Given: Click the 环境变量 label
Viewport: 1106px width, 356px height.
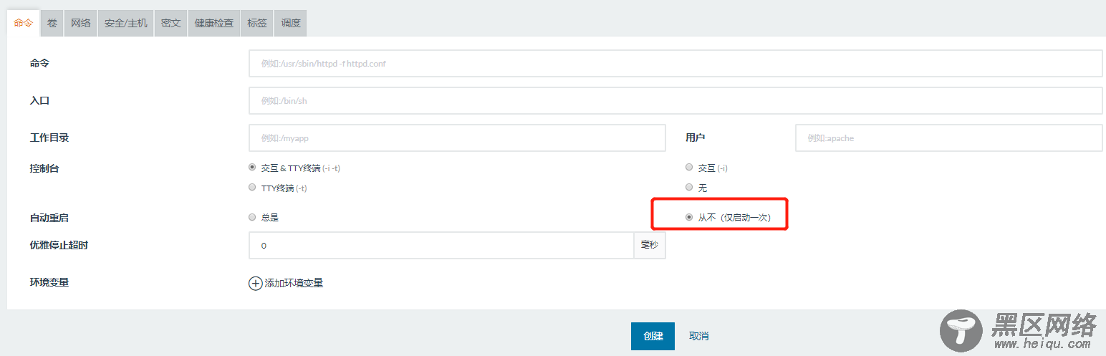Looking at the screenshot, I should click(49, 282).
